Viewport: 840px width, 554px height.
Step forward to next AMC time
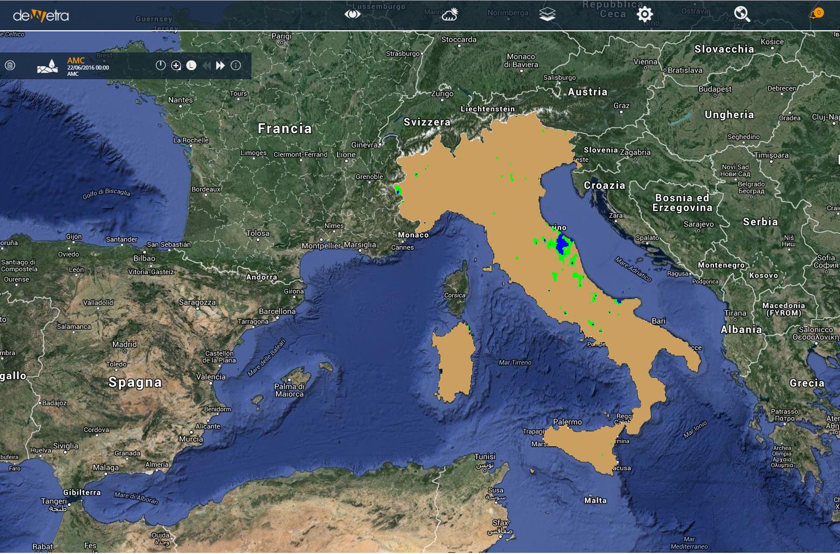(220, 66)
